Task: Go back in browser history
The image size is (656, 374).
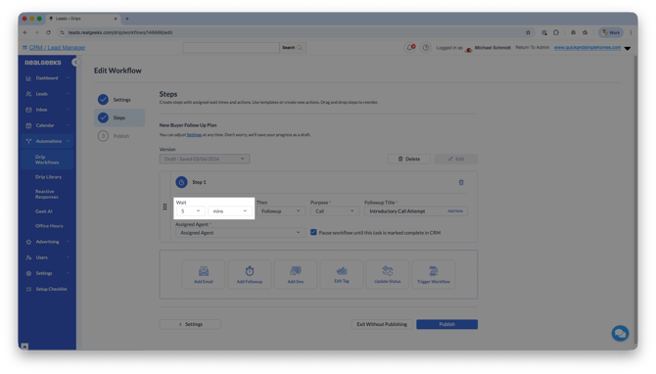Action: 25,32
